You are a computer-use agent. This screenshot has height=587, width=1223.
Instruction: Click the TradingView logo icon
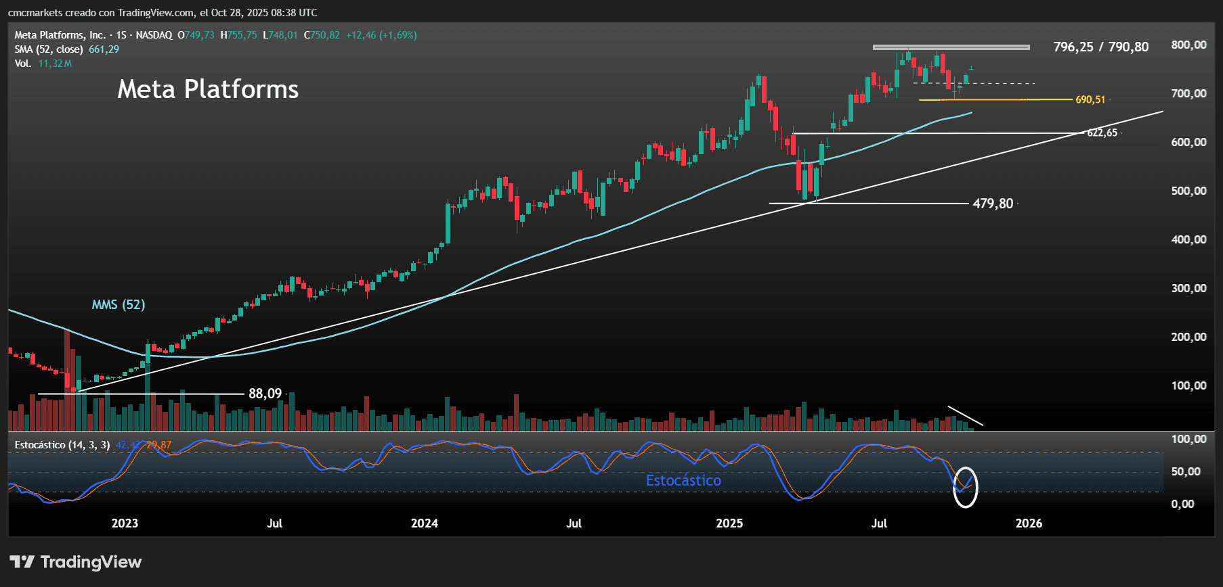22,562
